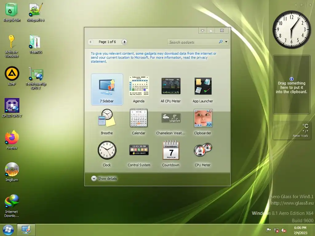Click the muted volume tray icon

click(283, 230)
